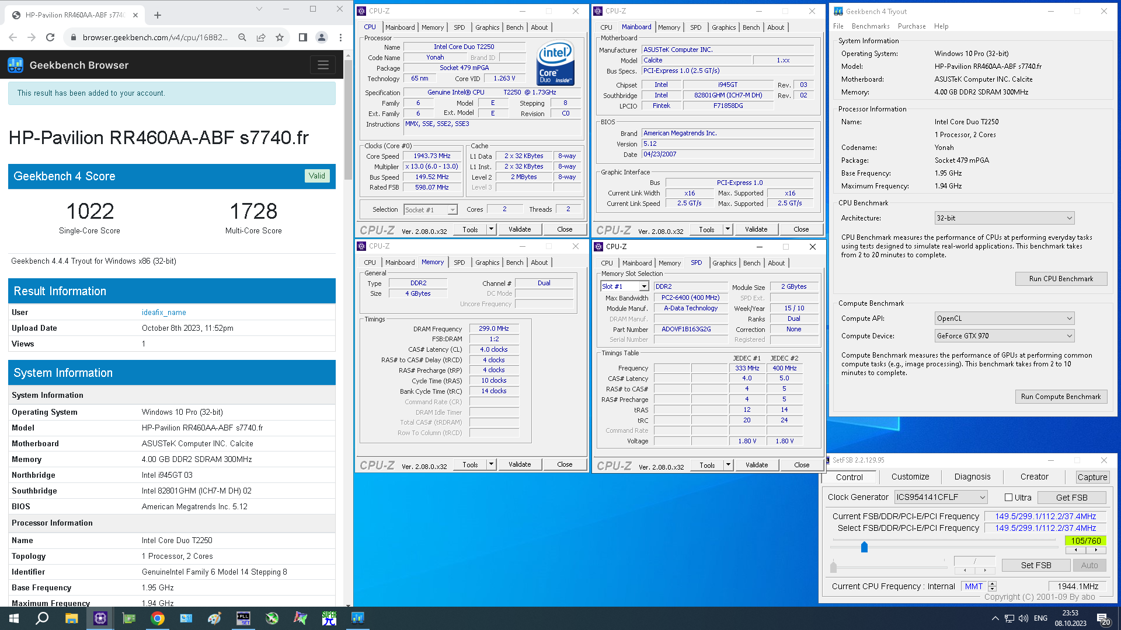Increase FSB step with right arrow under 105/760
The height and width of the screenshot is (630, 1121).
tap(1096, 550)
